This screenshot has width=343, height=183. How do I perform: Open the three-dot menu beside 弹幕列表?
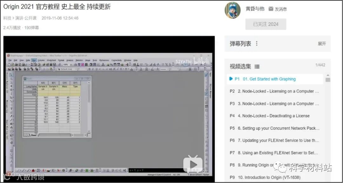point(257,44)
